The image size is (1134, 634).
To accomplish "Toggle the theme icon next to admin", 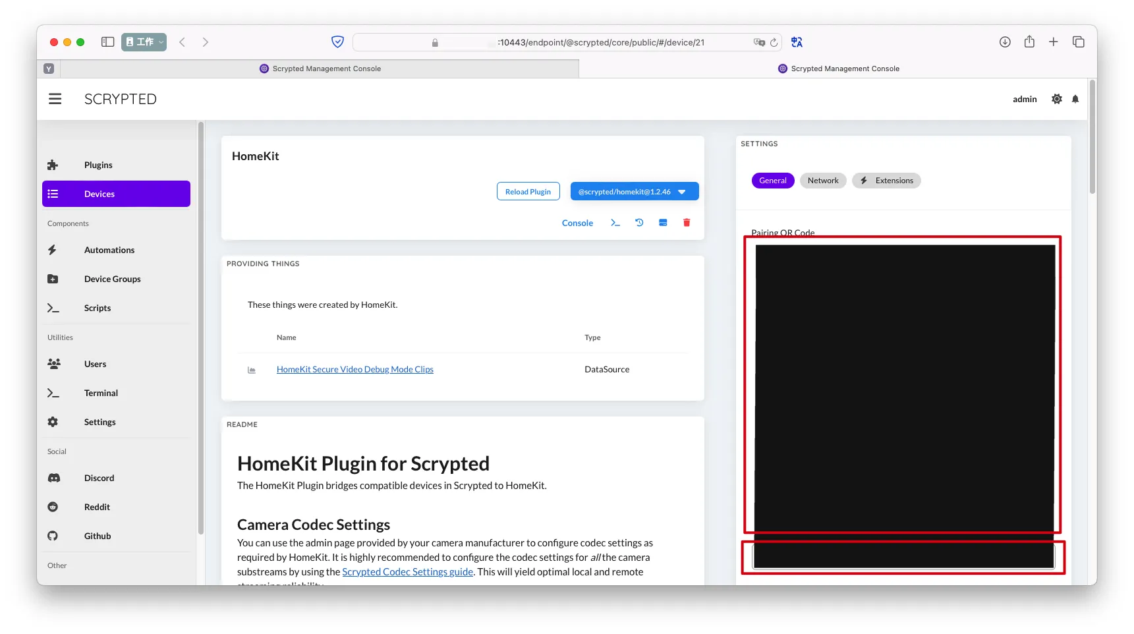I will pyautogui.click(x=1057, y=99).
